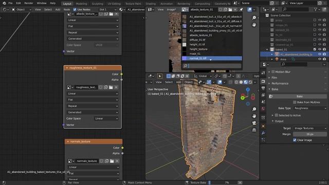This screenshot has height=185, width=329.
Task: Enable the Motion Blur checkbox
Action: tap(273, 72)
